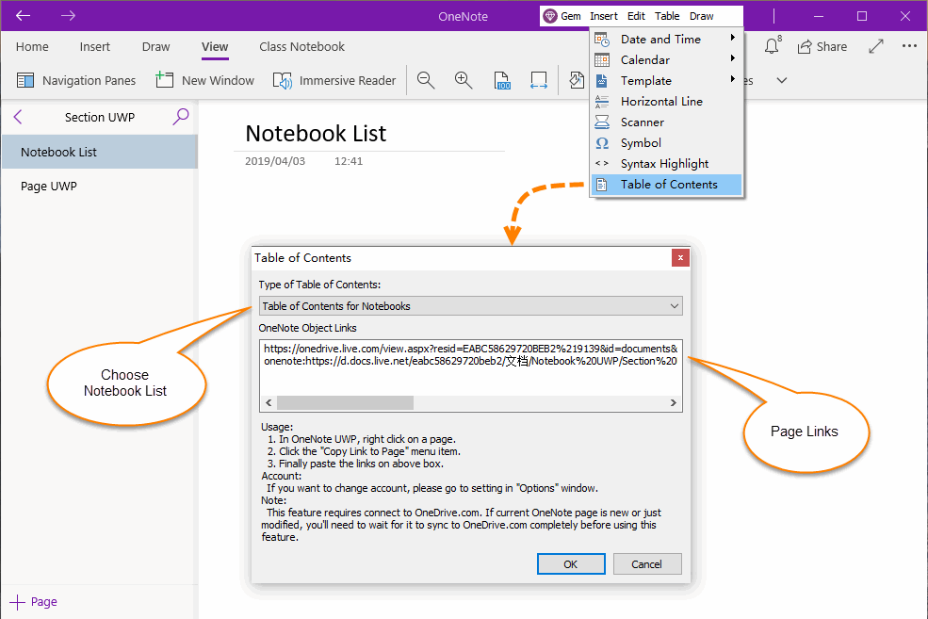
Task: Expand the ribbon overflow chevron
Action: click(x=782, y=80)
